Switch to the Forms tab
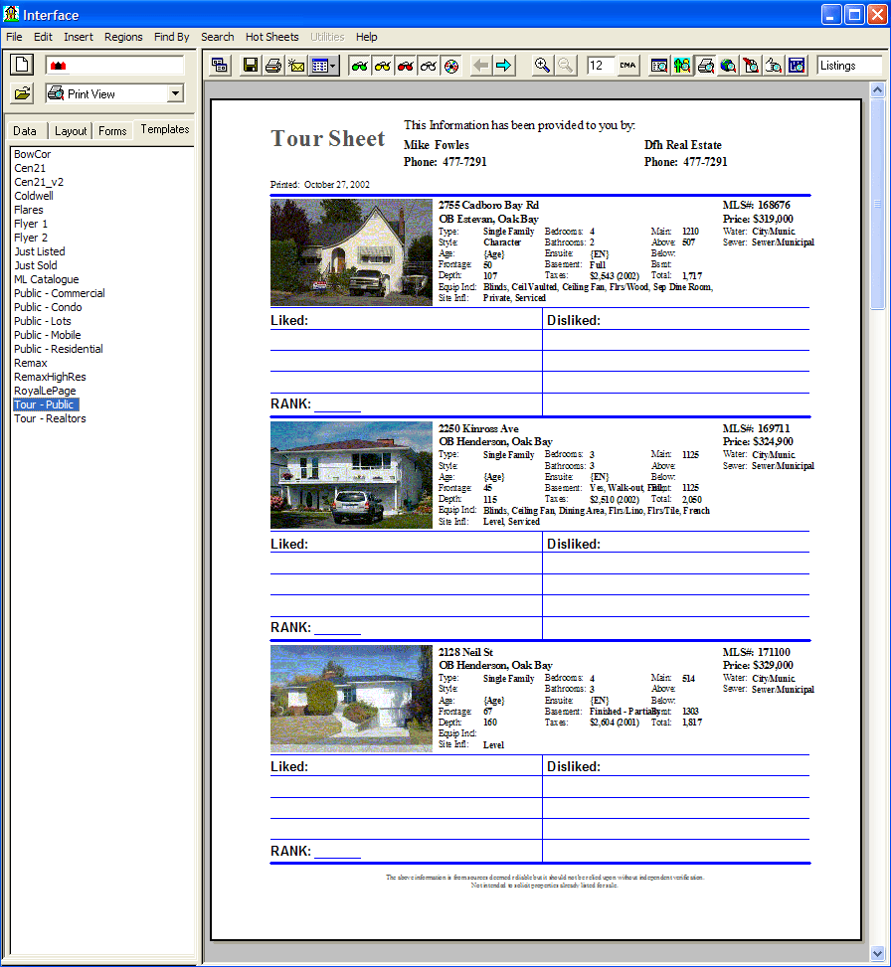 112,131
